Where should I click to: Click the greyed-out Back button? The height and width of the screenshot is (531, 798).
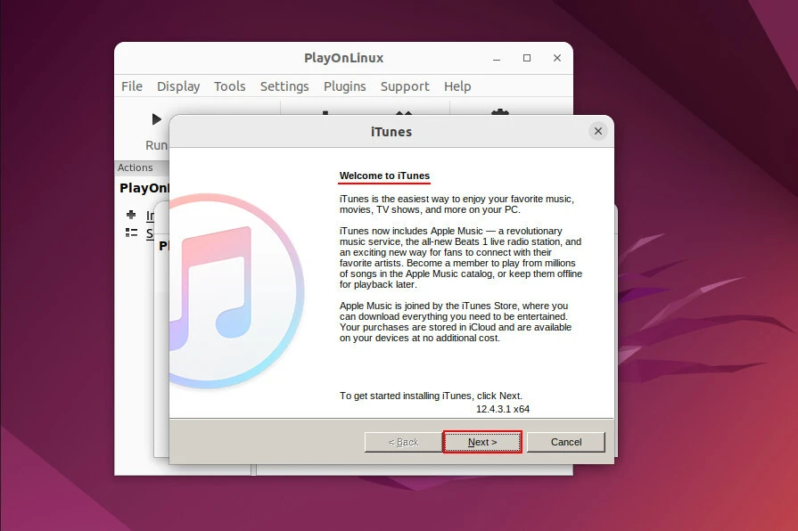click(x=403, y=442)
